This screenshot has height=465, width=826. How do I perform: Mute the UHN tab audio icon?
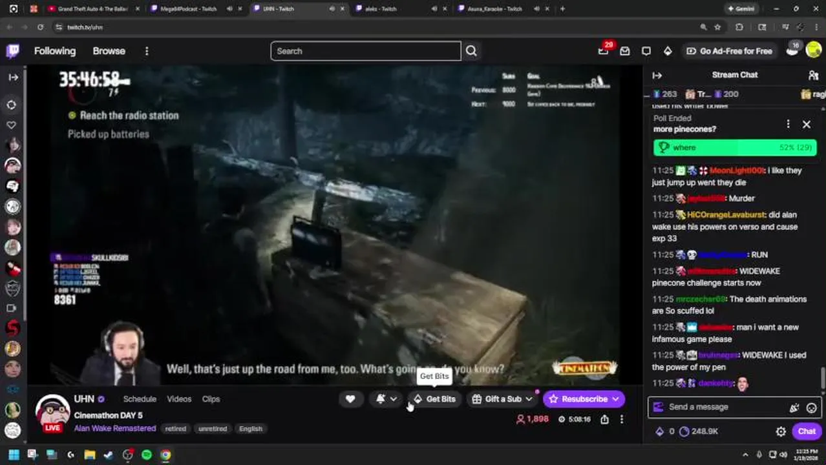(332, 9)
